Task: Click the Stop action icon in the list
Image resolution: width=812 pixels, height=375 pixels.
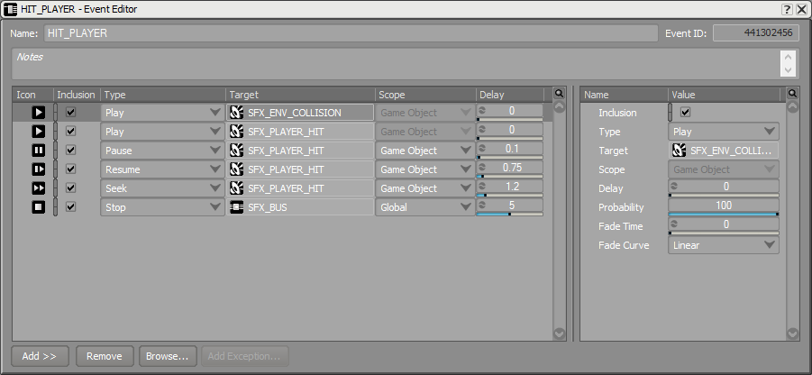Action: point(38,207)
